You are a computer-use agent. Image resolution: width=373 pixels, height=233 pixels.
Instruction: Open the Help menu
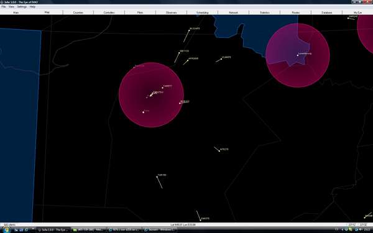point(32,7)
